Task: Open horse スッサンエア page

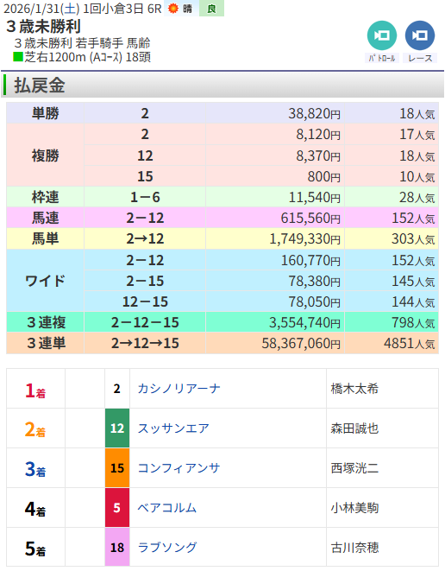Action: (173, 428)
